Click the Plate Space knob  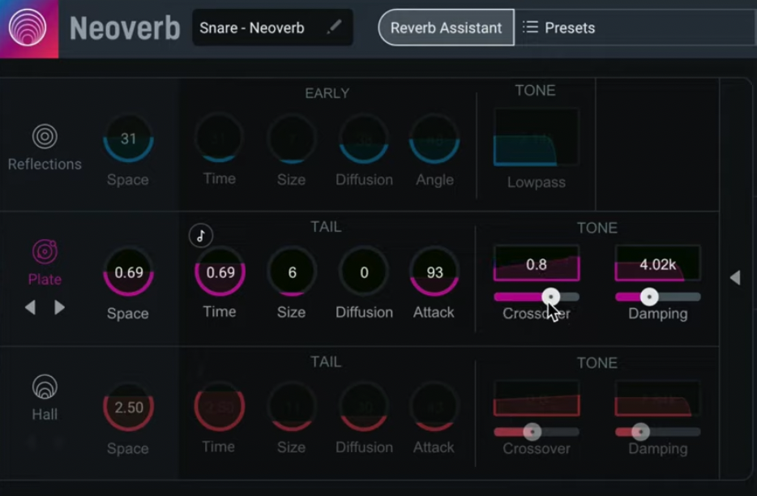128,272
